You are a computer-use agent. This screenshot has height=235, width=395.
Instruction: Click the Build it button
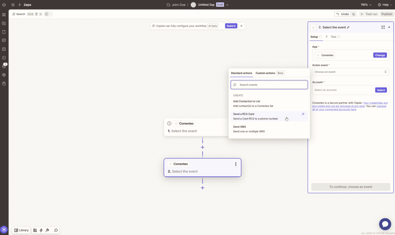(x=231, y=26)
